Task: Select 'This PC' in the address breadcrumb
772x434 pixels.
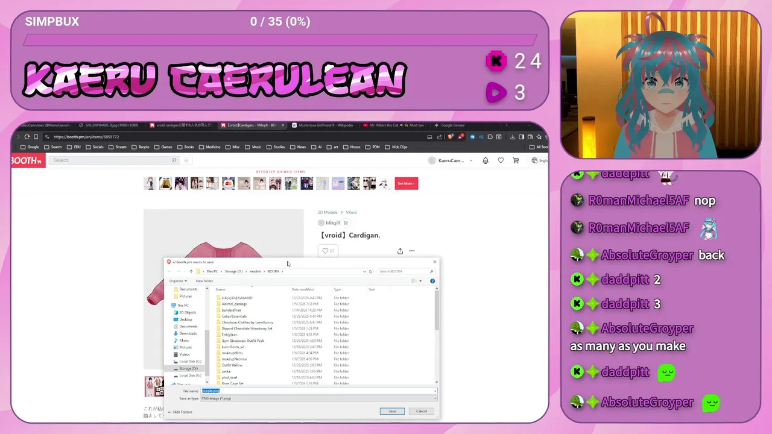Action: point(212,271)
